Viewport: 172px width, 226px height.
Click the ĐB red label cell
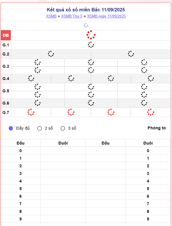(6, 35)
